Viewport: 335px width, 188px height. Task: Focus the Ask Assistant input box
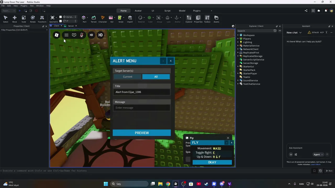pyautogui.click(x=309, y=148)
